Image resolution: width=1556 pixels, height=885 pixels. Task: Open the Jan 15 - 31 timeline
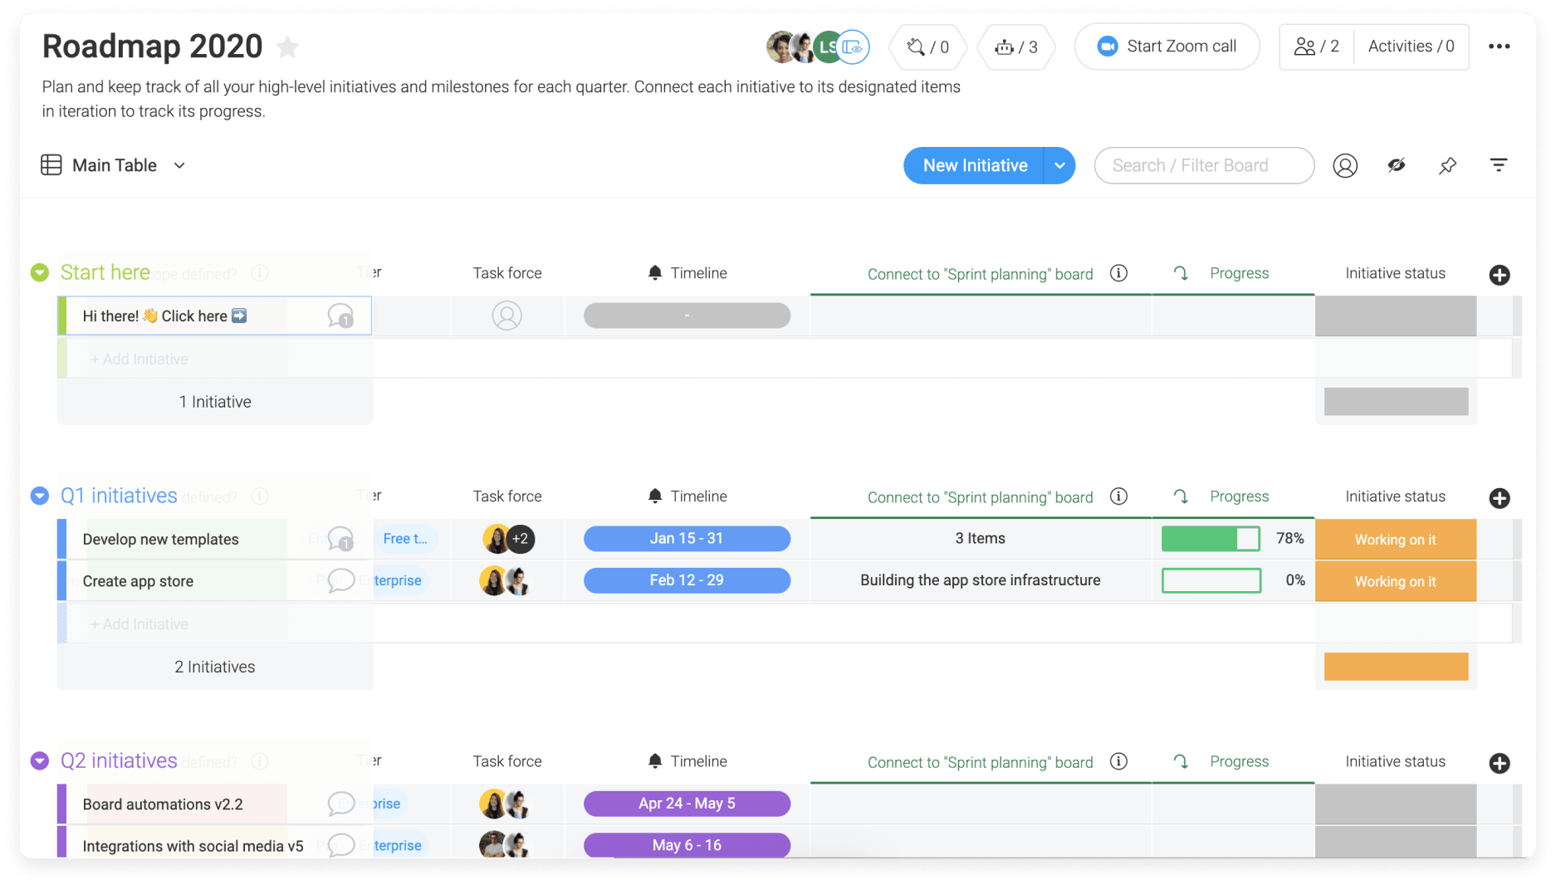coord(687,539)
